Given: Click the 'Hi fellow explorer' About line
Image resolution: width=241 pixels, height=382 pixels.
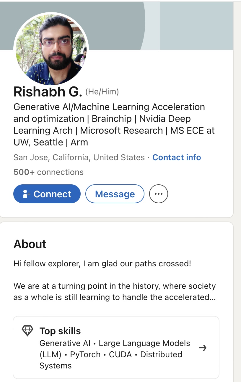Looking at the screenshot, I should [102, 263].
